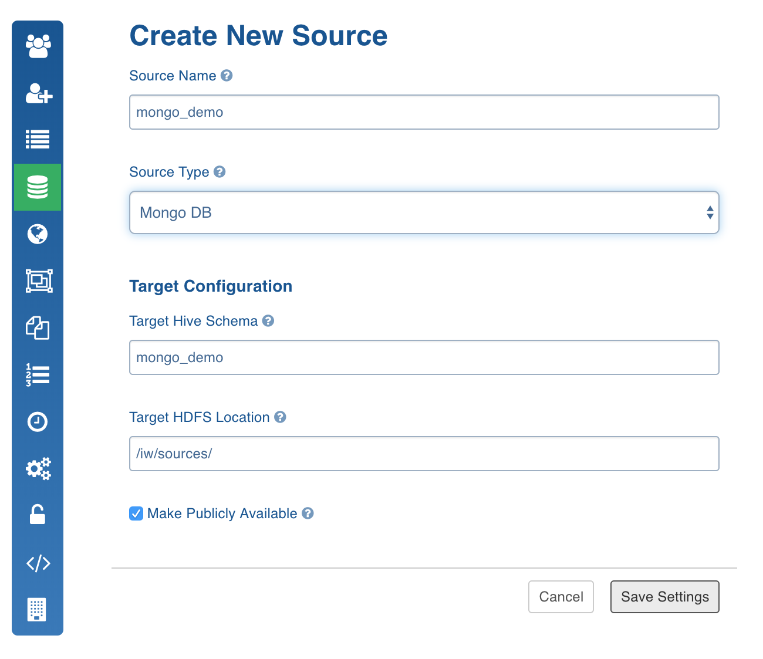
Task: Click the Make Publicly Available label
Action: [x=222, y=514]
